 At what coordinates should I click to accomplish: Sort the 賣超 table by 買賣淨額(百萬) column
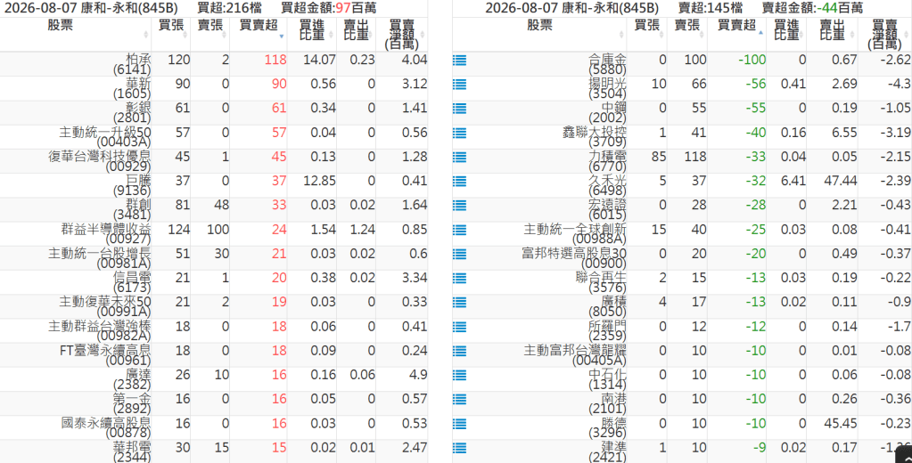click(x=884, y=34)
